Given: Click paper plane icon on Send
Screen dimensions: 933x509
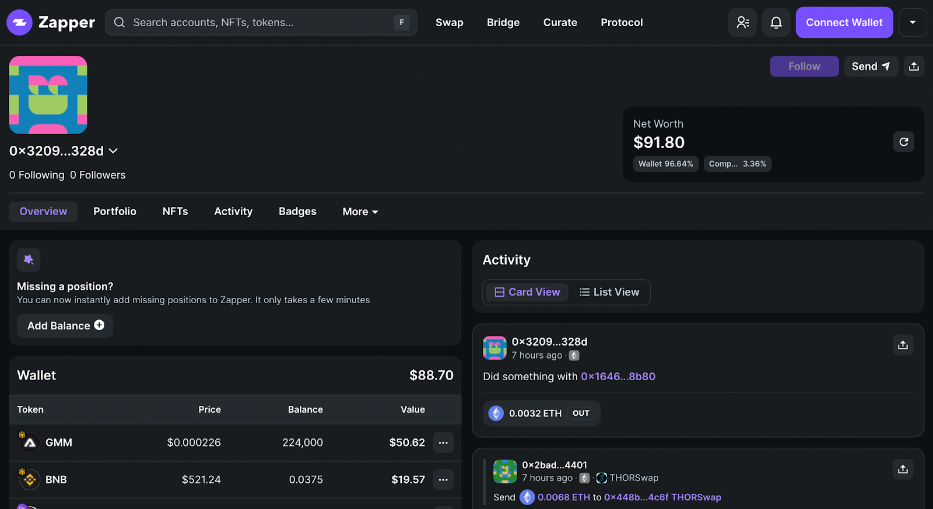Looking at the screenshot, I should 886,66.
